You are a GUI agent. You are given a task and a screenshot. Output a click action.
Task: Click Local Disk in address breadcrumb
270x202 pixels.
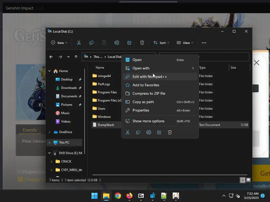click(x=114, y=57)
